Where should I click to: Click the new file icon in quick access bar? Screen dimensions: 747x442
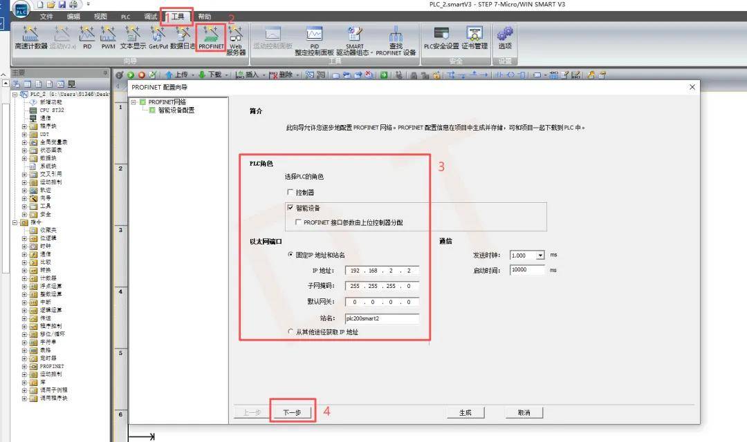(x=40, y=5)
